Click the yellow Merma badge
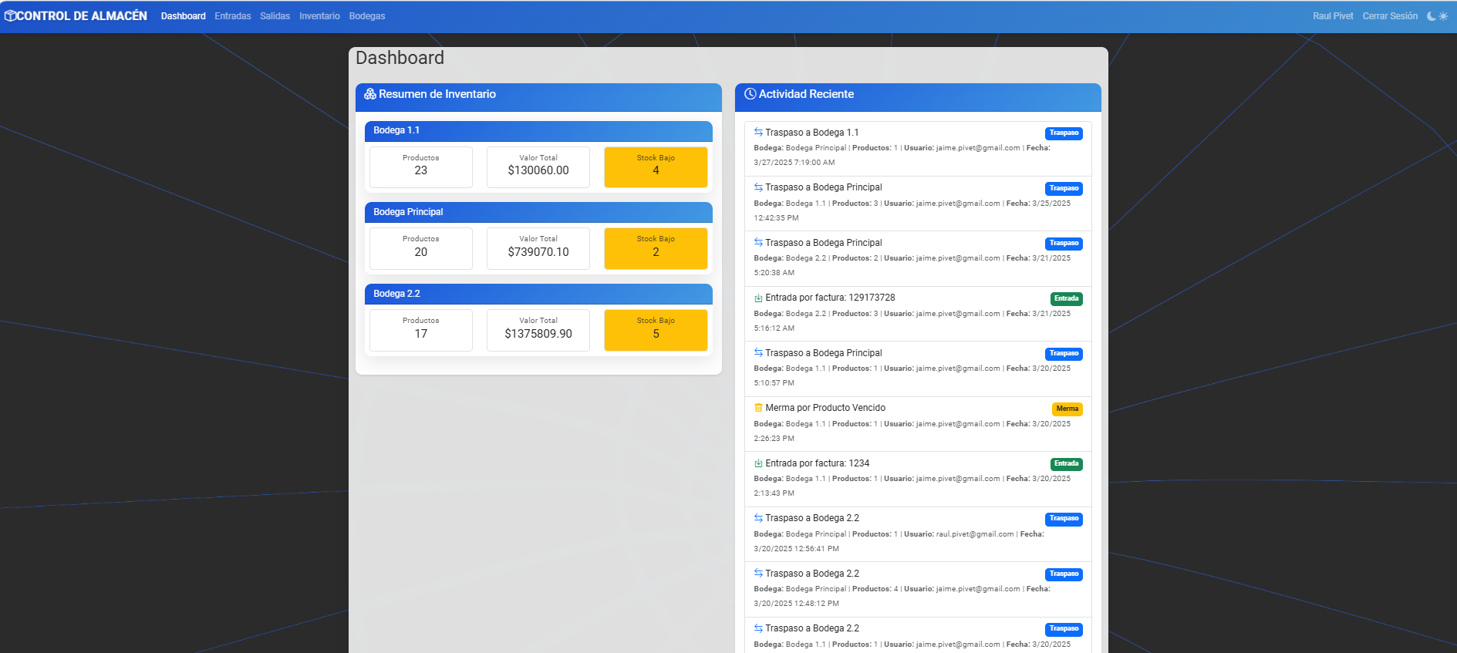Screen dimensions: 1457x653 [1067, 409]
